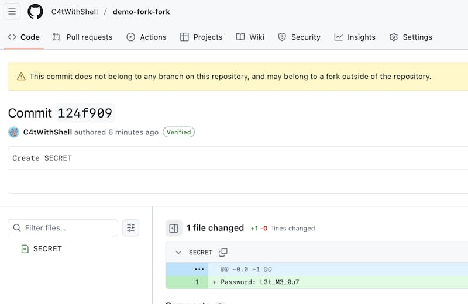This screenshot has width=468, height=304.
Task: Open the file filter options button
Action: pos(130,228)
